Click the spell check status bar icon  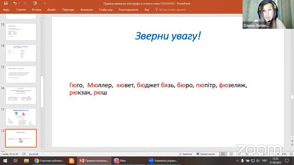point(24,154)
